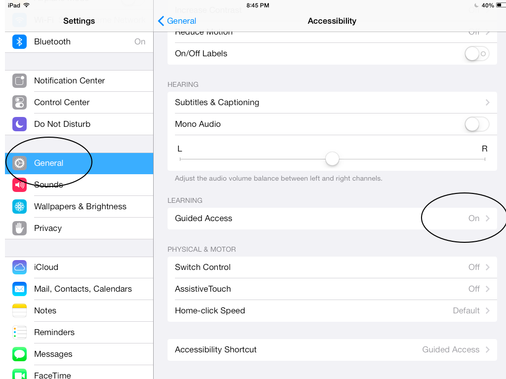This screenshot has height=379, width=506.
Task: Tap the iCloud cloud icon
Action: pos(19,267)
